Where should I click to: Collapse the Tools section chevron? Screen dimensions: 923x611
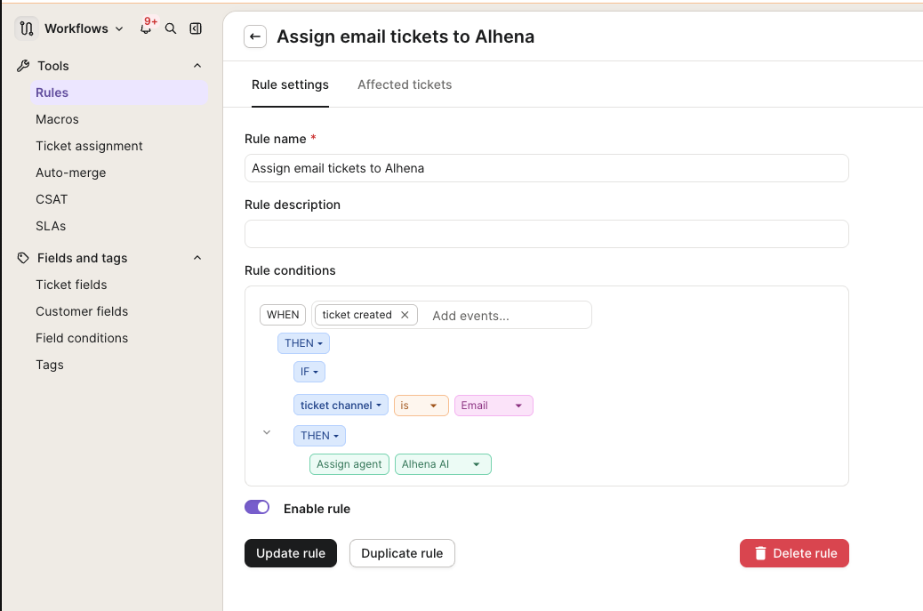click(197, 66)
